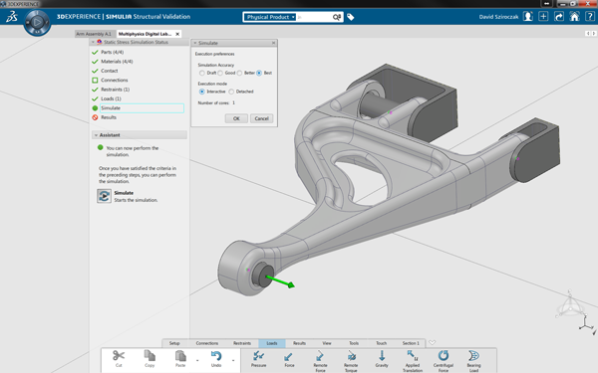Click the search input field
The width and height of the screenshot is (598, 373).
314,17
